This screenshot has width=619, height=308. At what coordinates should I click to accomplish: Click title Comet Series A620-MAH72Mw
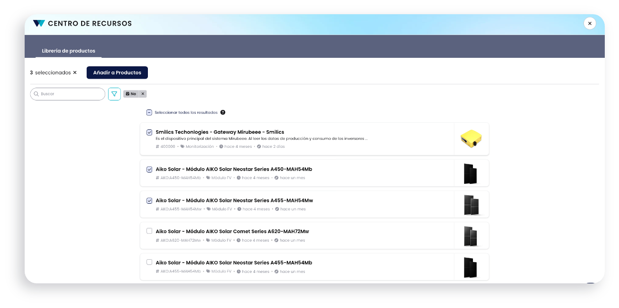[232, 232]
